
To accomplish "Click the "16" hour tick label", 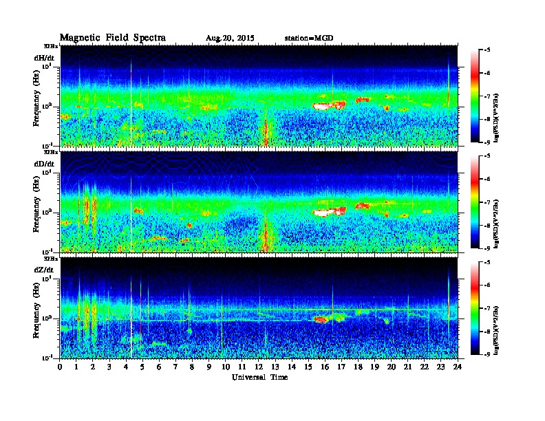I will click(x=325, y=367).
